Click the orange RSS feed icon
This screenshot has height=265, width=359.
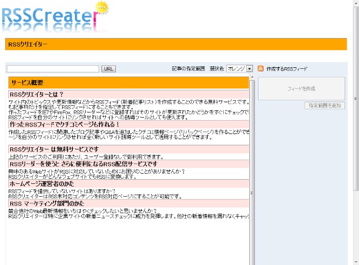[261, 68]
